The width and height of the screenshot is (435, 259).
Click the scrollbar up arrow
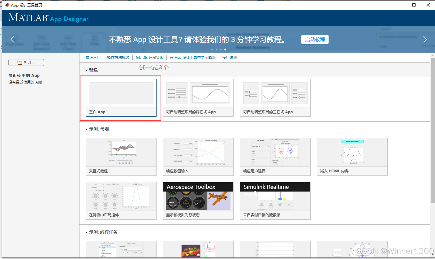432,55
